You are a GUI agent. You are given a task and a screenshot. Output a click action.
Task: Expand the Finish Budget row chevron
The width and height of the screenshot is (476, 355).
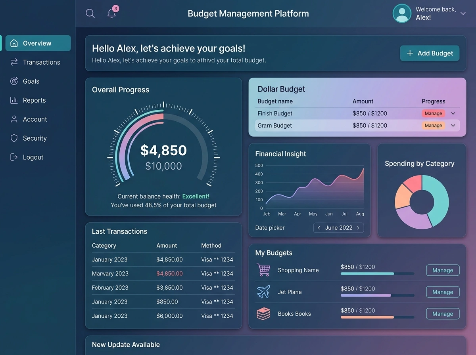point(453,113)
